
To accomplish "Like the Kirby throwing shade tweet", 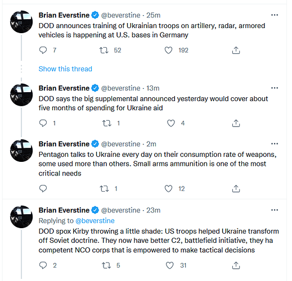I will 170,265.
